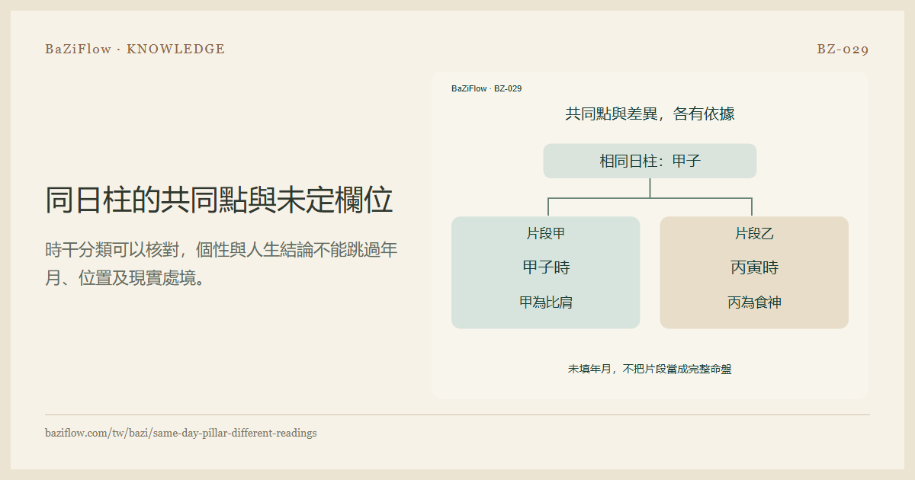Click the "片段甲" label

click(x=546, y=234)
